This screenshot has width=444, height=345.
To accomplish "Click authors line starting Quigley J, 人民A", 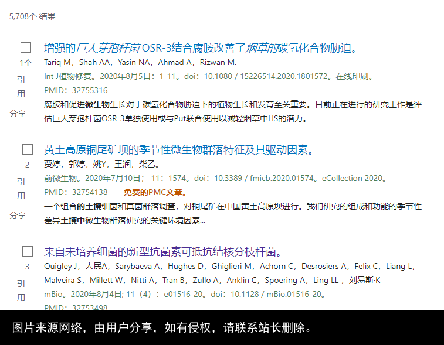I will click(x=229, y=266).
